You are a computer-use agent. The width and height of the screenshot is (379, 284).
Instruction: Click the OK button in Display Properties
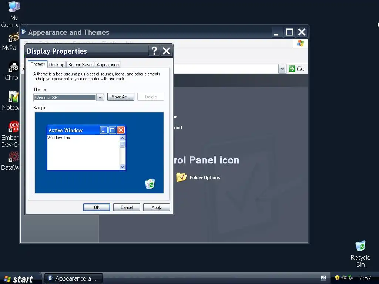(97, 207)
